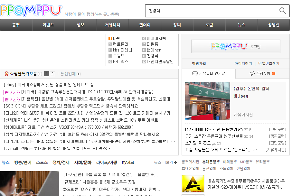The width and height of the screenshot is (292, 196).
Task: Open the 이벤트 menu
Action: click(48, 25)
